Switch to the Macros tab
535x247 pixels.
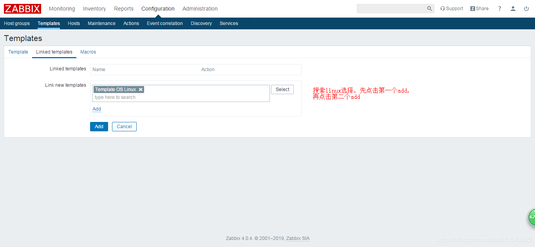point(88,52)
